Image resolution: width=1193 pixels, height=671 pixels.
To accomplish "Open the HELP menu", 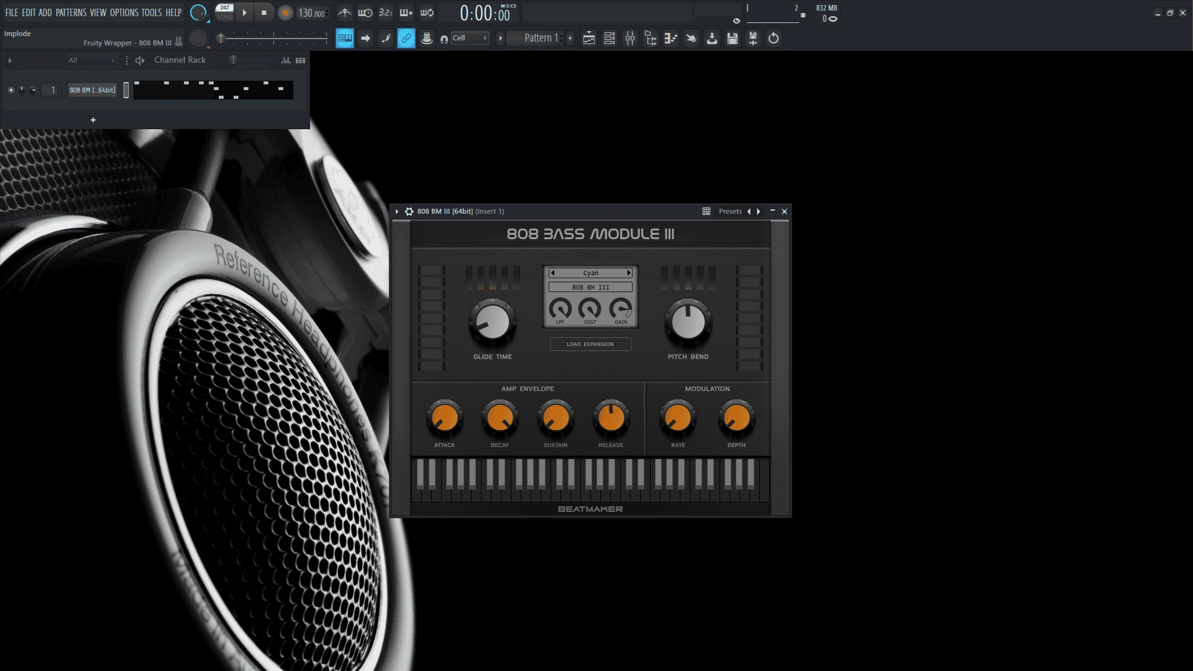I will tap(173, 12).
